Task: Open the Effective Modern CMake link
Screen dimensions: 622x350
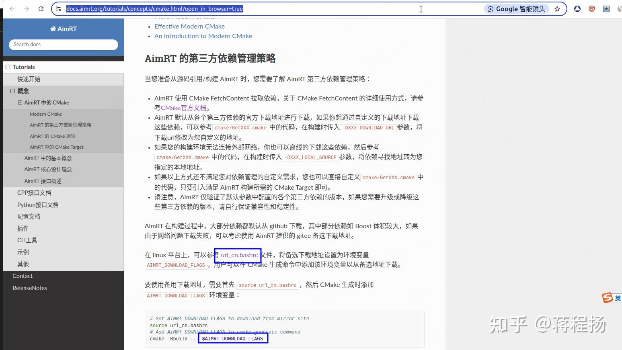Action: [189, 26]
